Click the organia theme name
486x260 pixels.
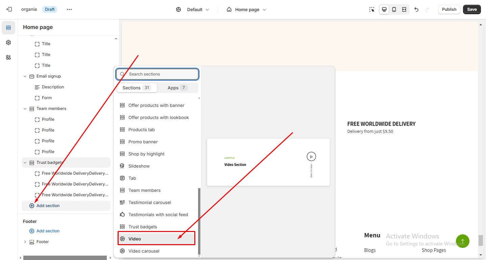[29, 9]
